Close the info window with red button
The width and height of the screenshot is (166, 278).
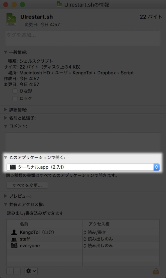pyautogui.click(x=6, y=4)
